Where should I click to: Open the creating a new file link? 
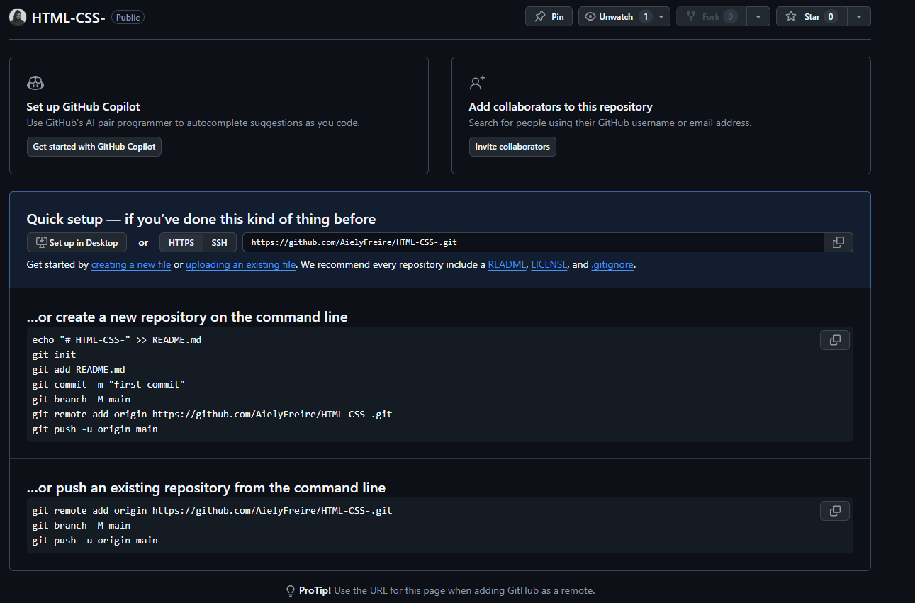click(x=131, y=264)
